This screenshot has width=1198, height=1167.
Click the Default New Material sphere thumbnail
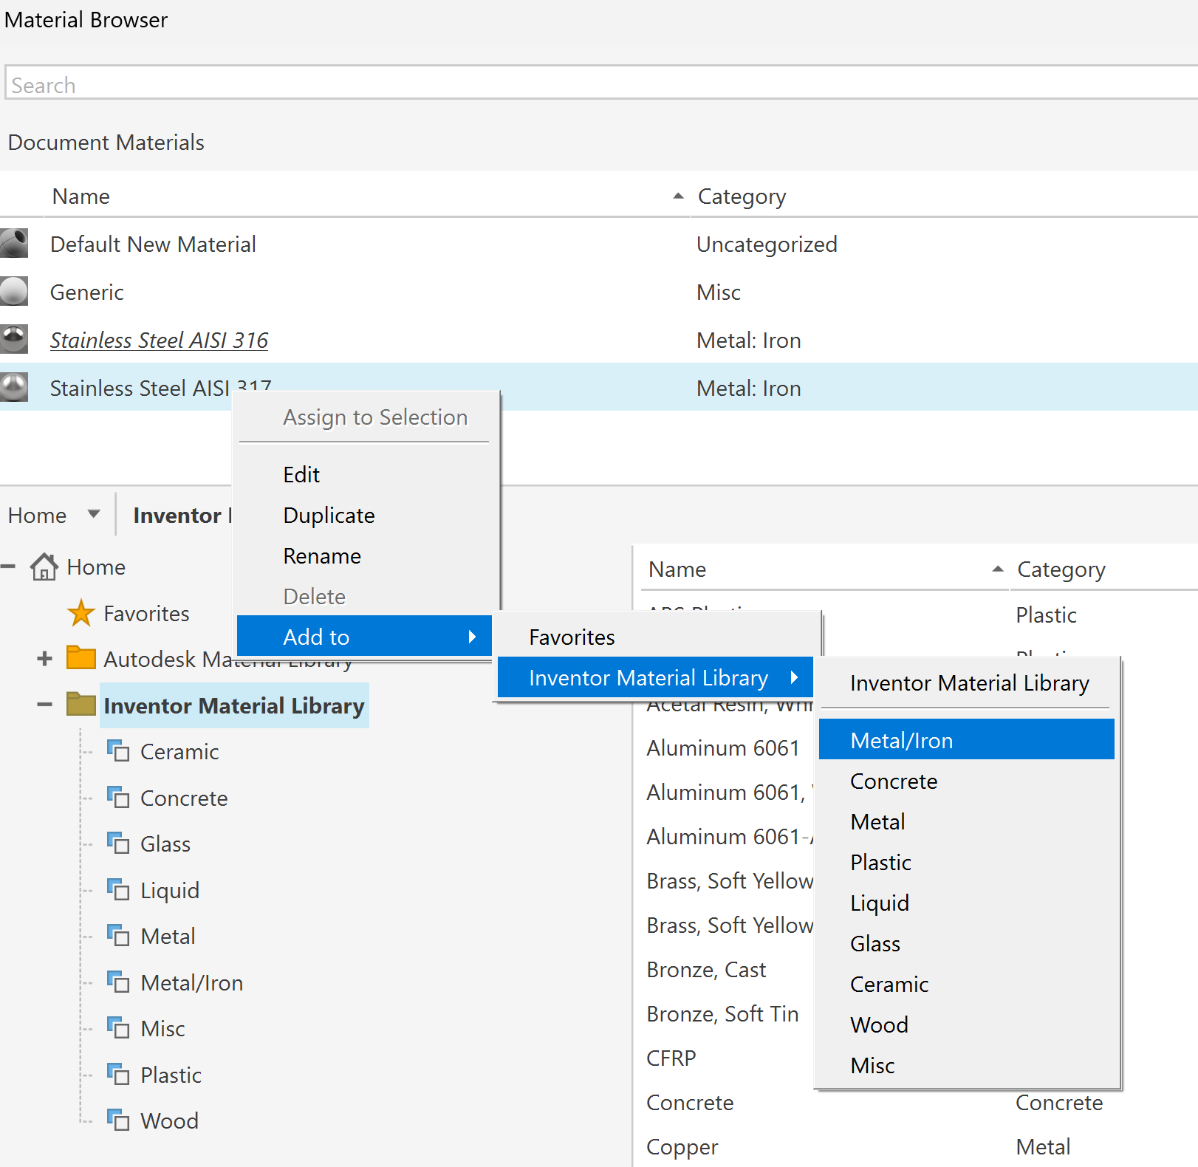14,244
